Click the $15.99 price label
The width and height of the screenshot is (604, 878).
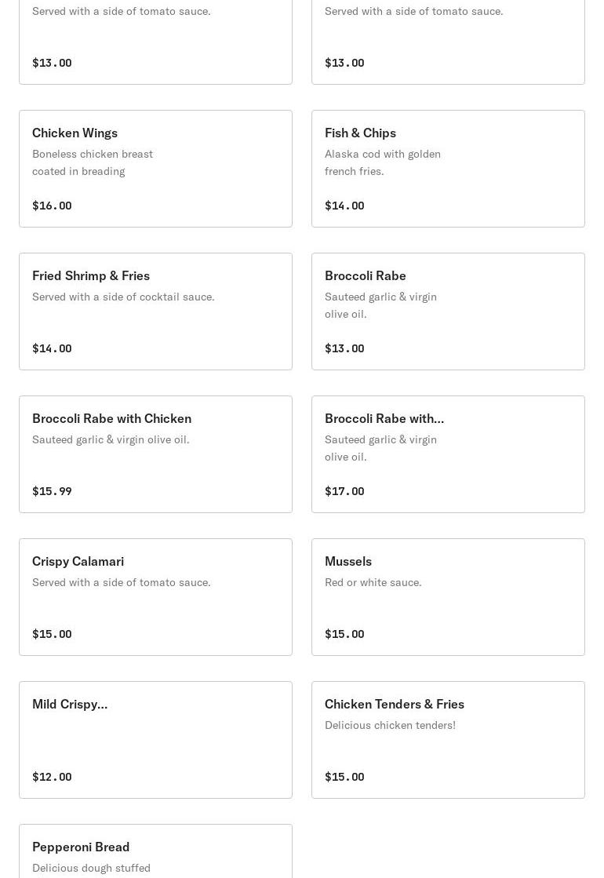pyautogui.click(x=52, y=491)
